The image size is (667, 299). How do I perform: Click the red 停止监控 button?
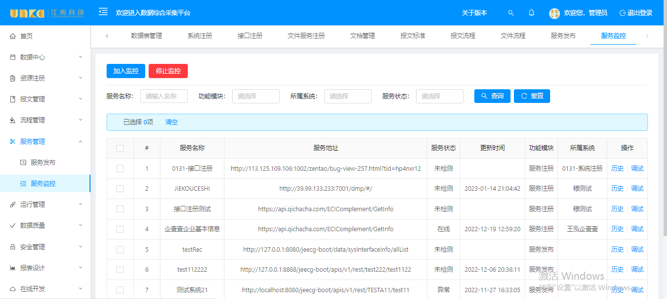point(168,71)
